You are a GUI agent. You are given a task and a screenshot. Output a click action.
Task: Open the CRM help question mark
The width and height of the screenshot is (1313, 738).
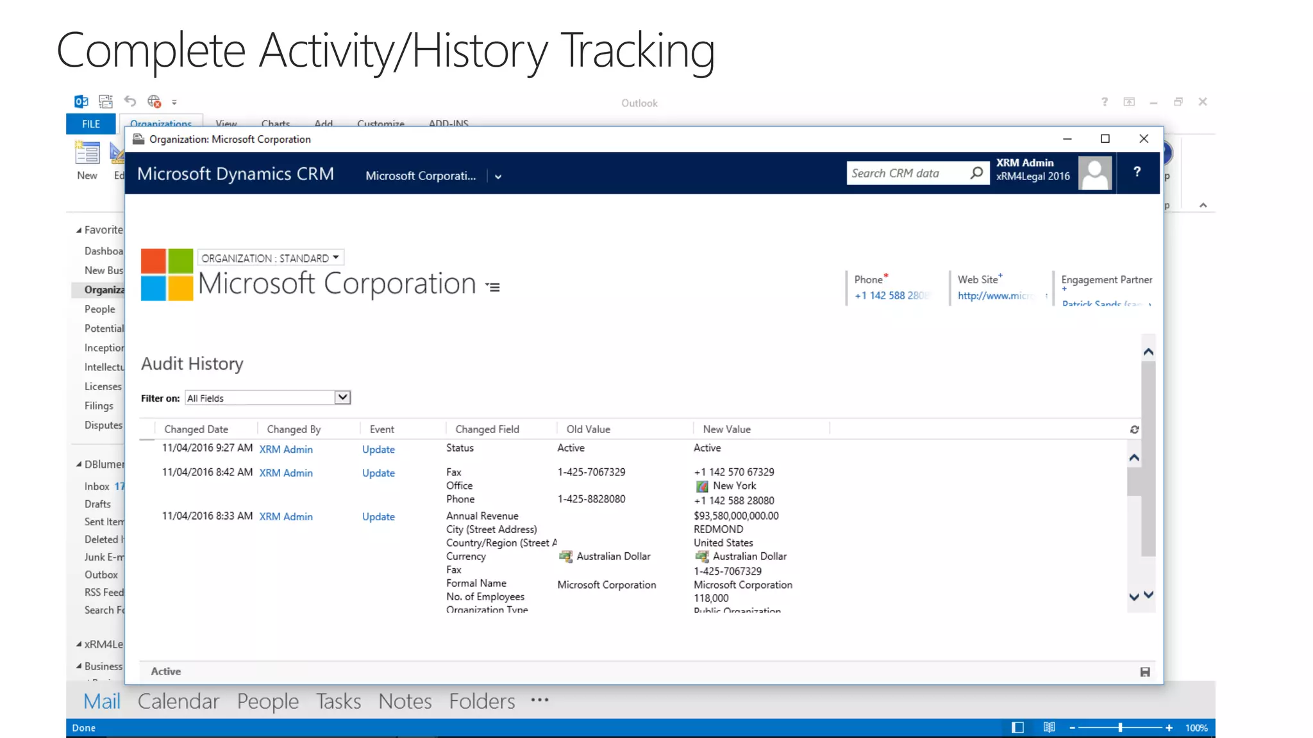[1137, 172]
